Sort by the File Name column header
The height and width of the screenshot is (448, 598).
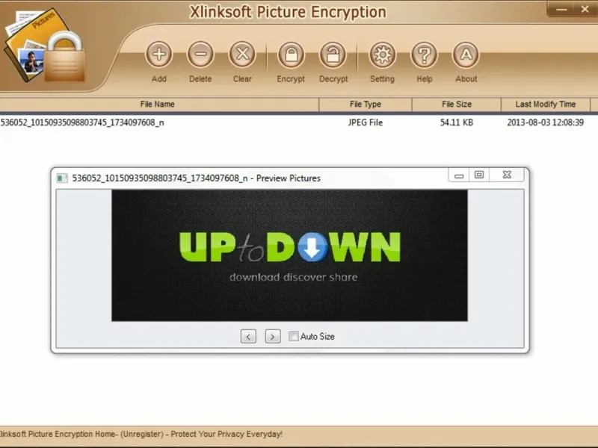tap(159, 105)
